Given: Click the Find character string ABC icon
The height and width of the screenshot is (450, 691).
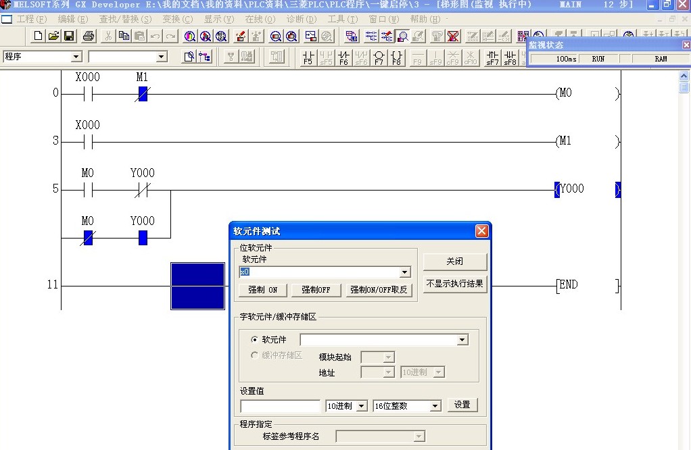Looking at the screenshot, I should pos(221,36).
